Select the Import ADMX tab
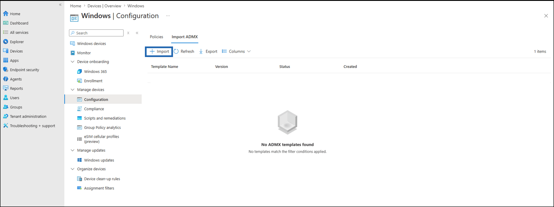Screen dimensions: 554x207 [184, 37]
